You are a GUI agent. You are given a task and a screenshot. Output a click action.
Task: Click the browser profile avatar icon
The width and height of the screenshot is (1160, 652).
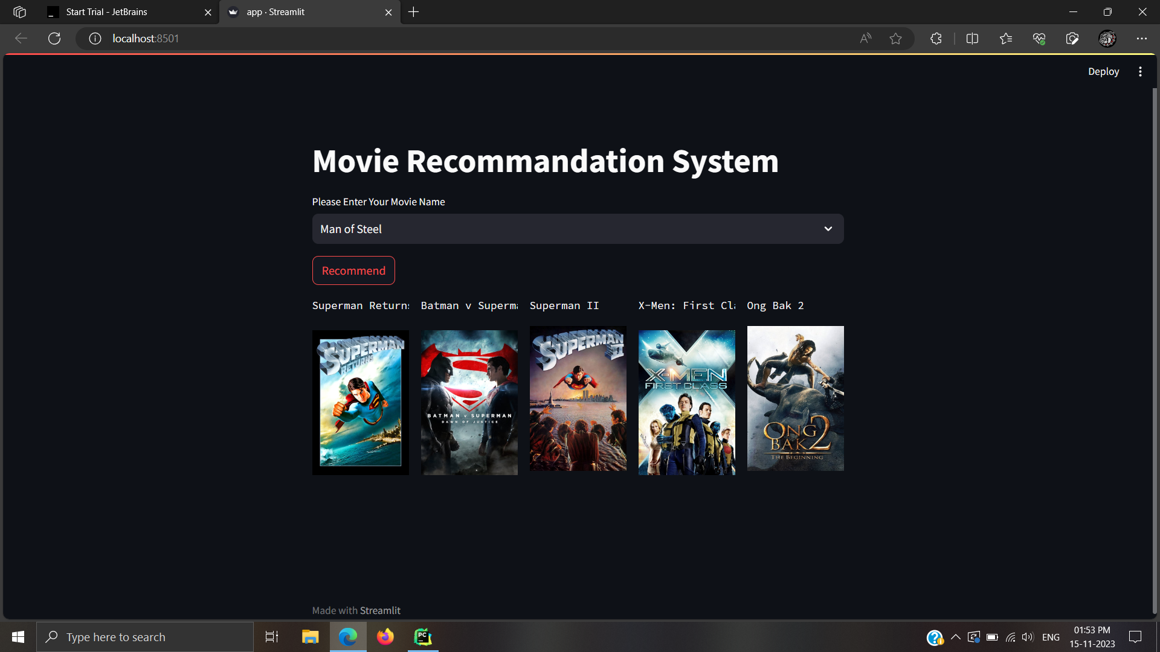tap(1107, 38)
